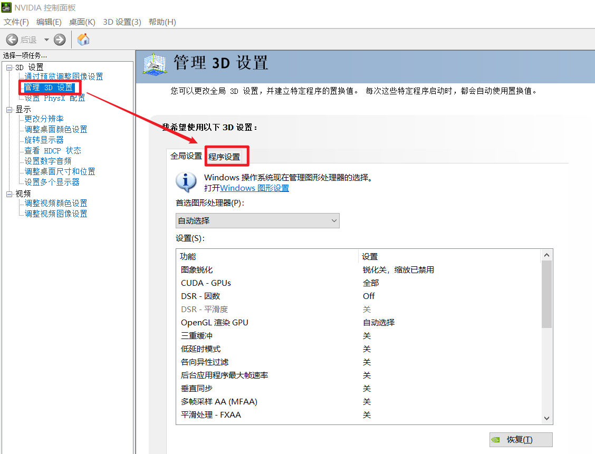Select the 后台应用程序最大帧速率 row

[x=359, y=375]
